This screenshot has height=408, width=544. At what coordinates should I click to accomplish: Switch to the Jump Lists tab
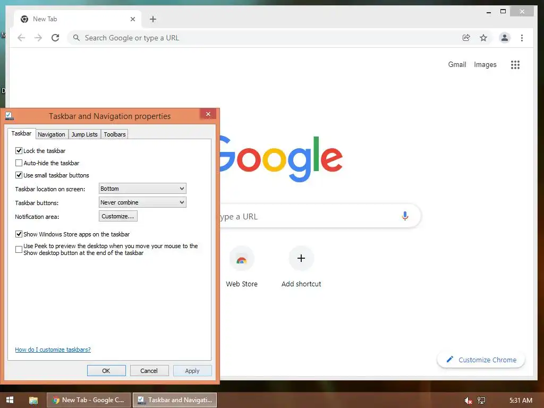84,134
